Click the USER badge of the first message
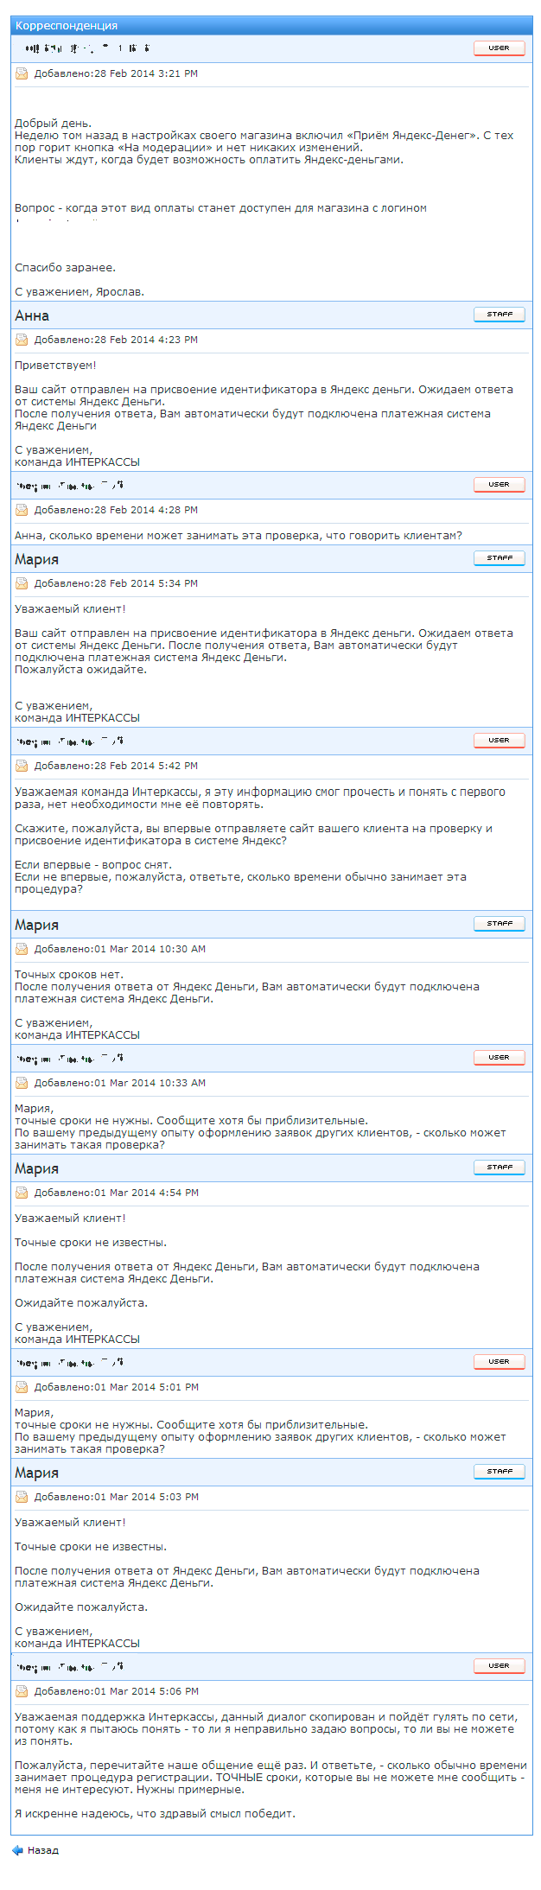This screenshot has width=541, height=1890. pyautogui.click(x=499, y=48)
